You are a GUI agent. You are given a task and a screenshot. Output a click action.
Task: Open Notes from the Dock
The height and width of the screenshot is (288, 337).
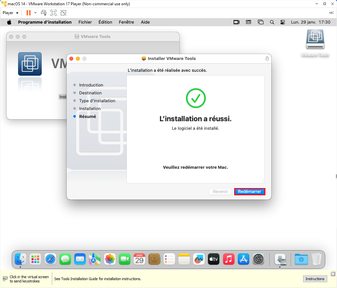[x=184, y=259]
